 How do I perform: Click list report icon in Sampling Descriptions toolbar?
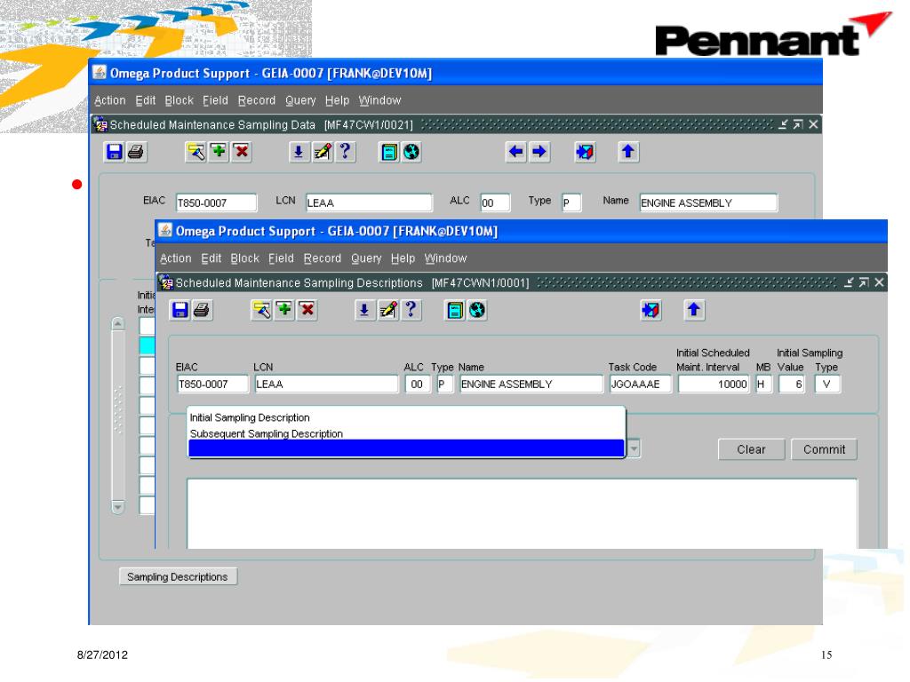[x=454, y=310]
